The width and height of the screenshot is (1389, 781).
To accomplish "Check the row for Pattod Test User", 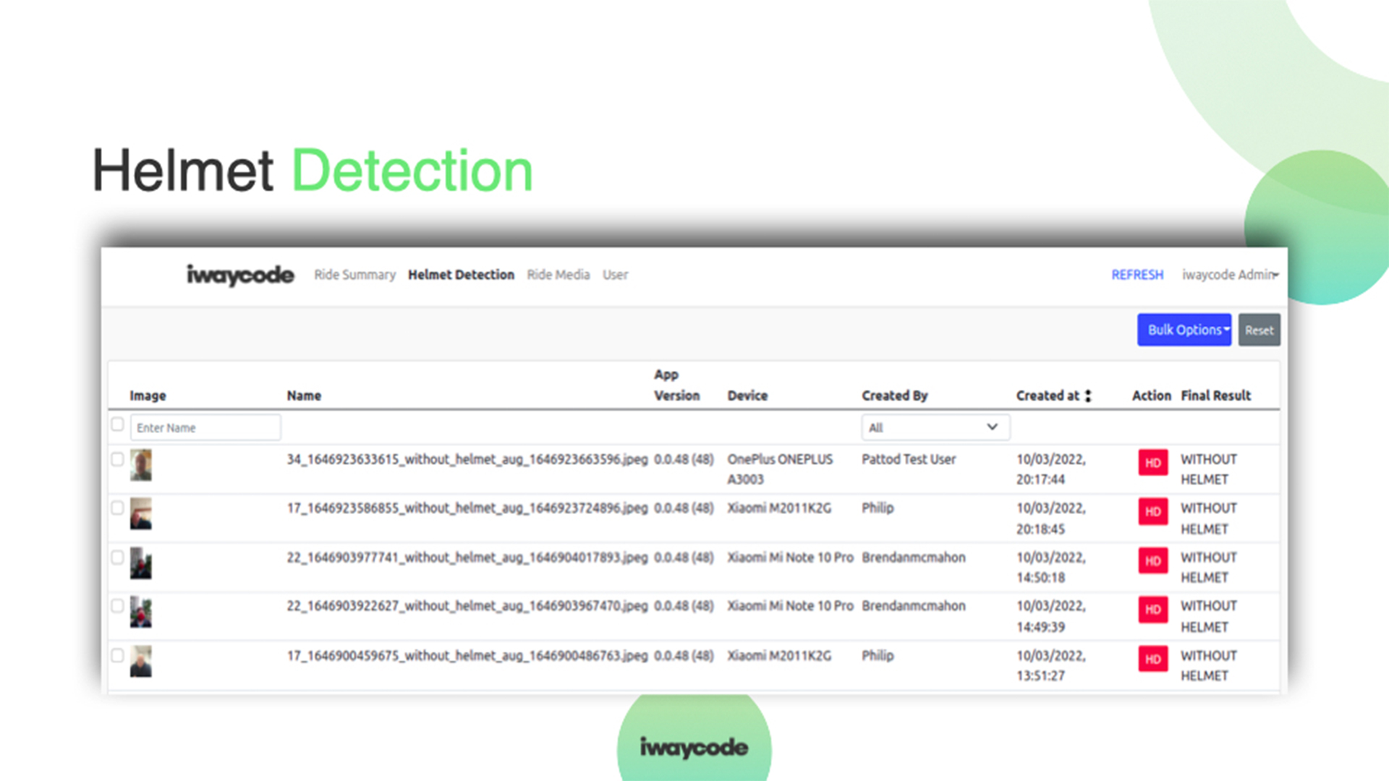I will pos(117,459).
